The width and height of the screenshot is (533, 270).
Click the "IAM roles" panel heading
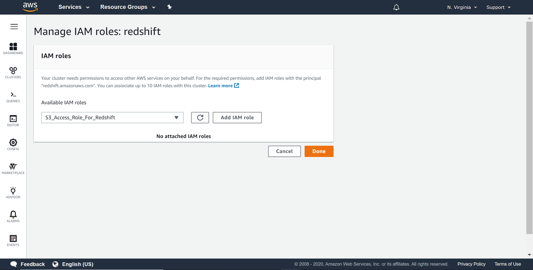pyautogui.click(x=56, y=56)
